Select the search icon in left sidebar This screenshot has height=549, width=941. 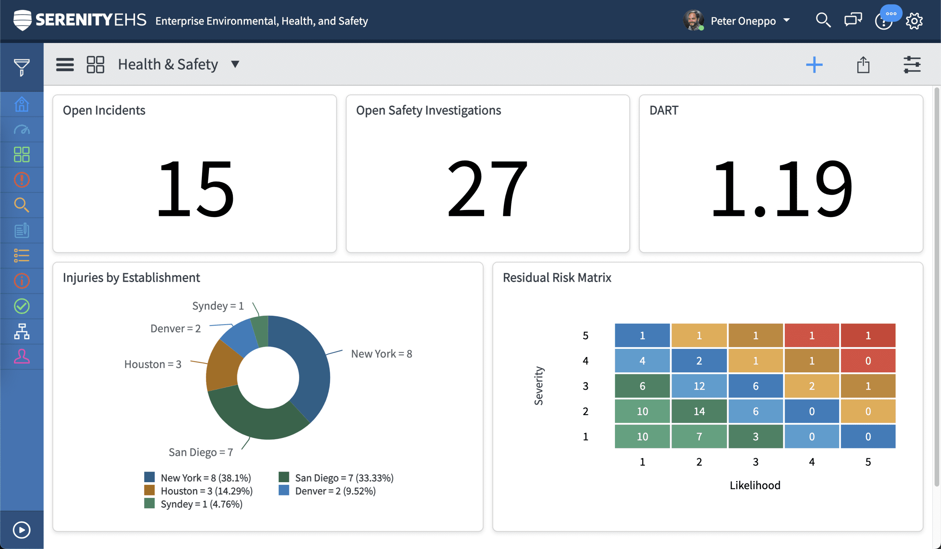point(22,205)
